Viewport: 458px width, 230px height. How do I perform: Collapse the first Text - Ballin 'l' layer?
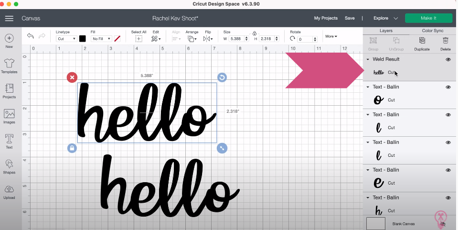point(368,115)
